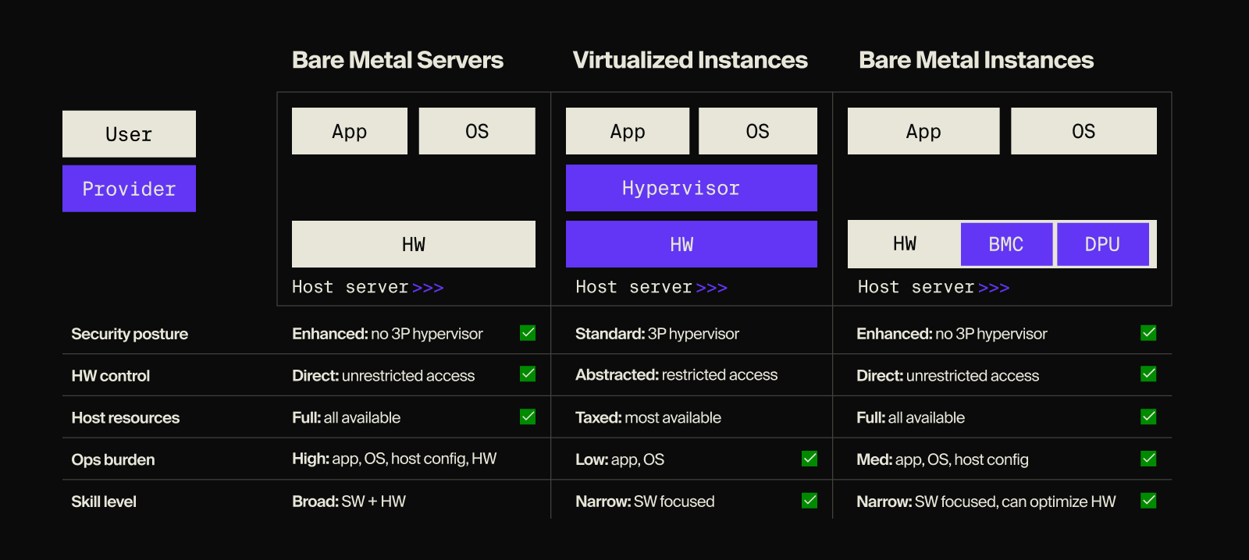Click the Skill level checkmark under Bare Metal Instances
Screen dimensions: 1249x560
pos(1148,501)
